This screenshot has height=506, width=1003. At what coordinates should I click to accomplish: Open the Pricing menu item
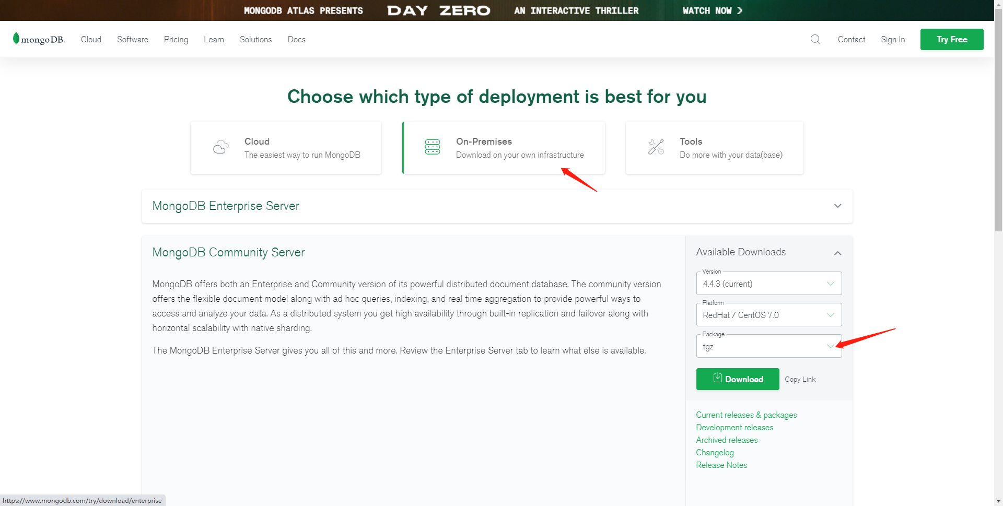(x=176, y=40)
